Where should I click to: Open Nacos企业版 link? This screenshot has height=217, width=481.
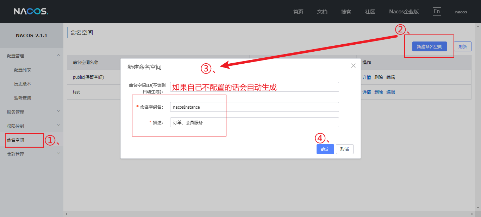click(x=404, y=12)
